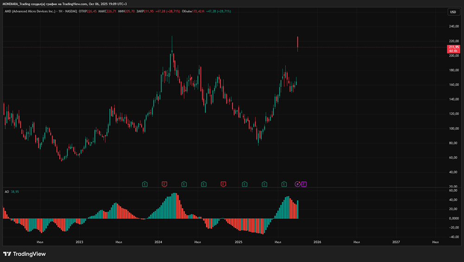Click the 2023 label on time axis

pyautogui.click(x=79, y=242)
